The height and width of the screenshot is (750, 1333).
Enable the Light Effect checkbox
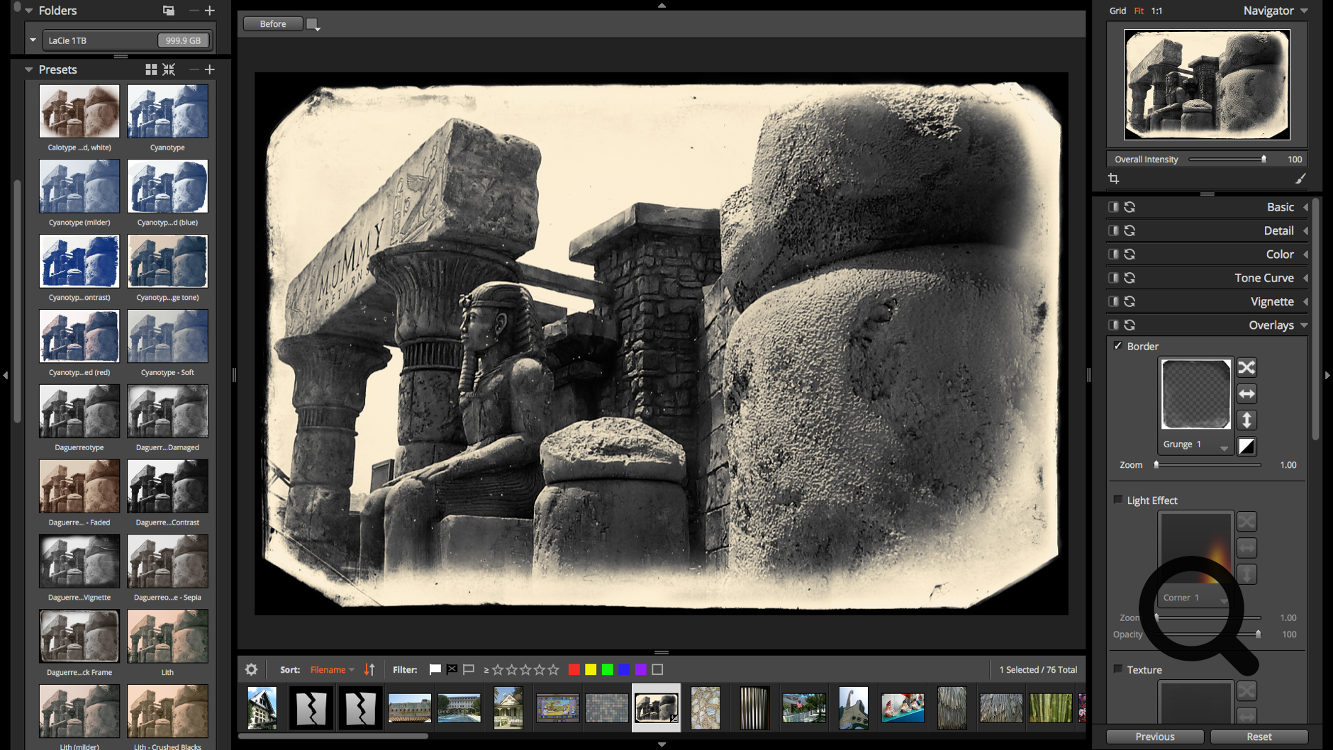(1118, 500)
